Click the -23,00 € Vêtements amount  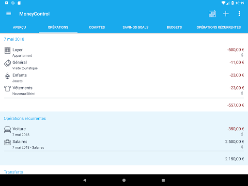(237, 88)
